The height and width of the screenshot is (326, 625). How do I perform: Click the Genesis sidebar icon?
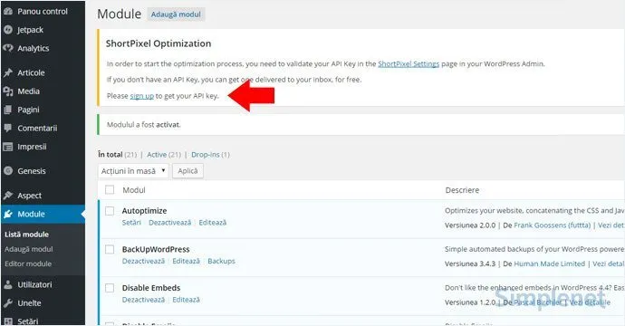[8, 171]
